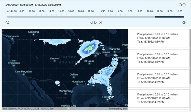This screenshot has height=112, width=191.
Task: Select the first precipitation result card
Action: click(158, 38)
